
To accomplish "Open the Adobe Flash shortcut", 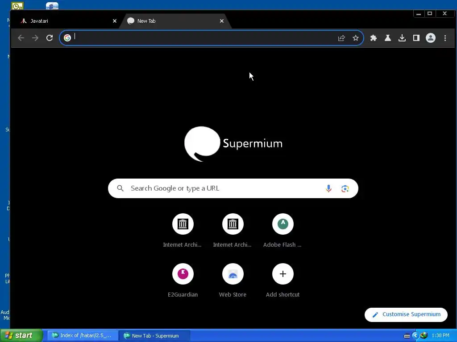I will [x=283, y=231].
